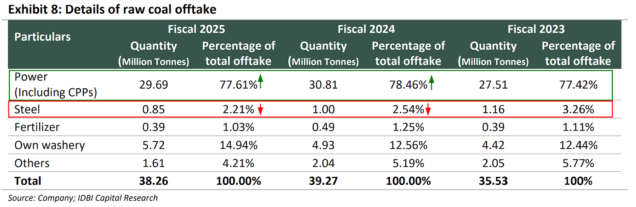Select Others quantity 1.61

[153, 163]
